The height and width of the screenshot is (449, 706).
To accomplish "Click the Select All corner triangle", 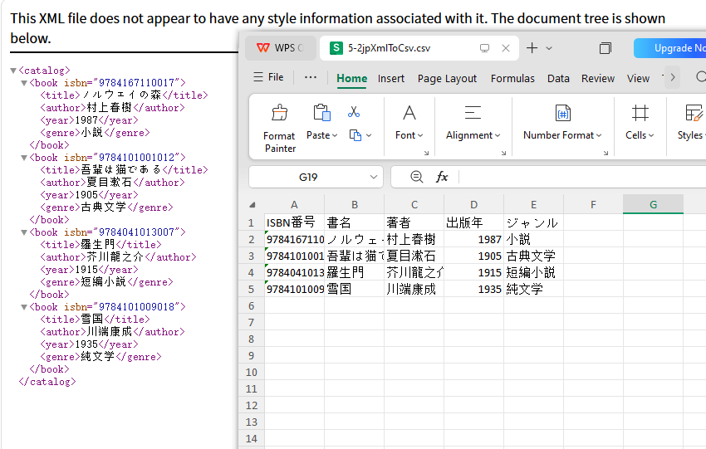I will point(252,205).
